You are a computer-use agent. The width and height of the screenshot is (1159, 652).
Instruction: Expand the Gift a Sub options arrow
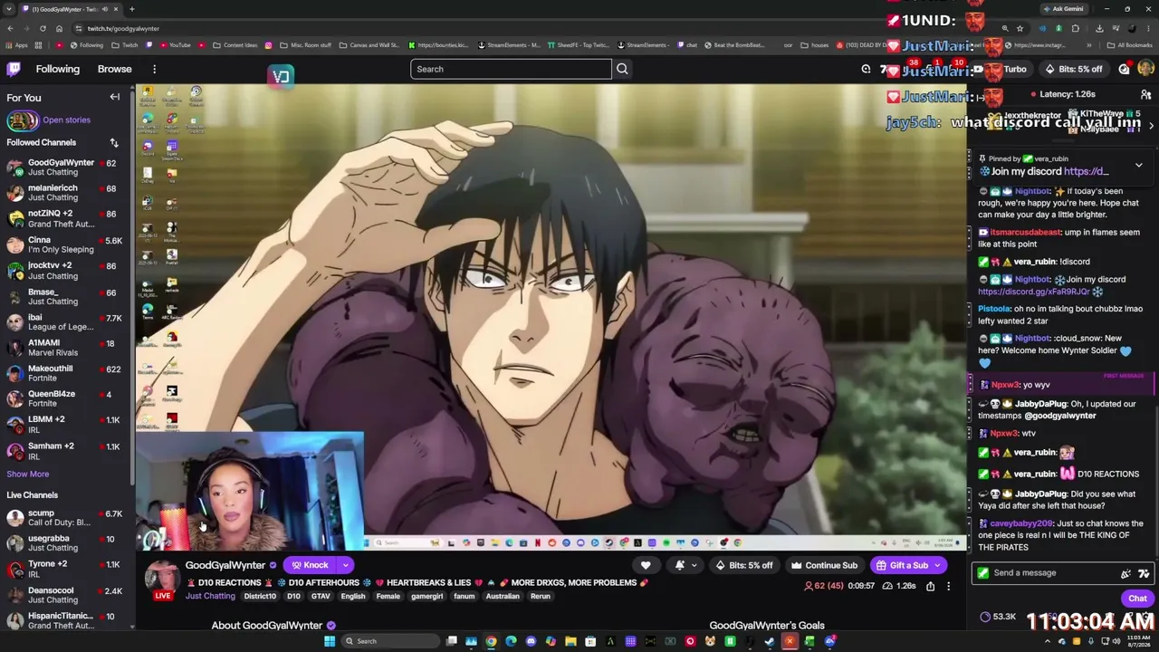click(938, 565)
